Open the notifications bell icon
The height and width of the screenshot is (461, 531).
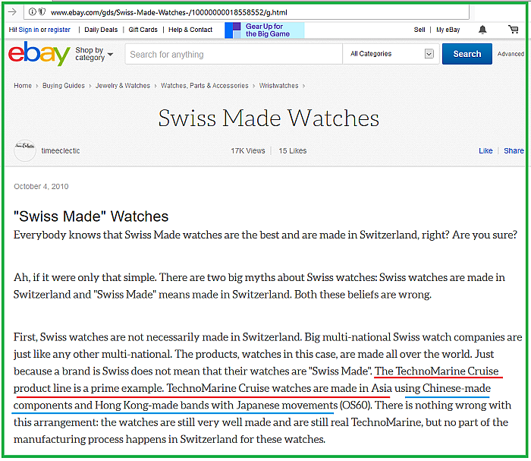click(x=482, y=30)
